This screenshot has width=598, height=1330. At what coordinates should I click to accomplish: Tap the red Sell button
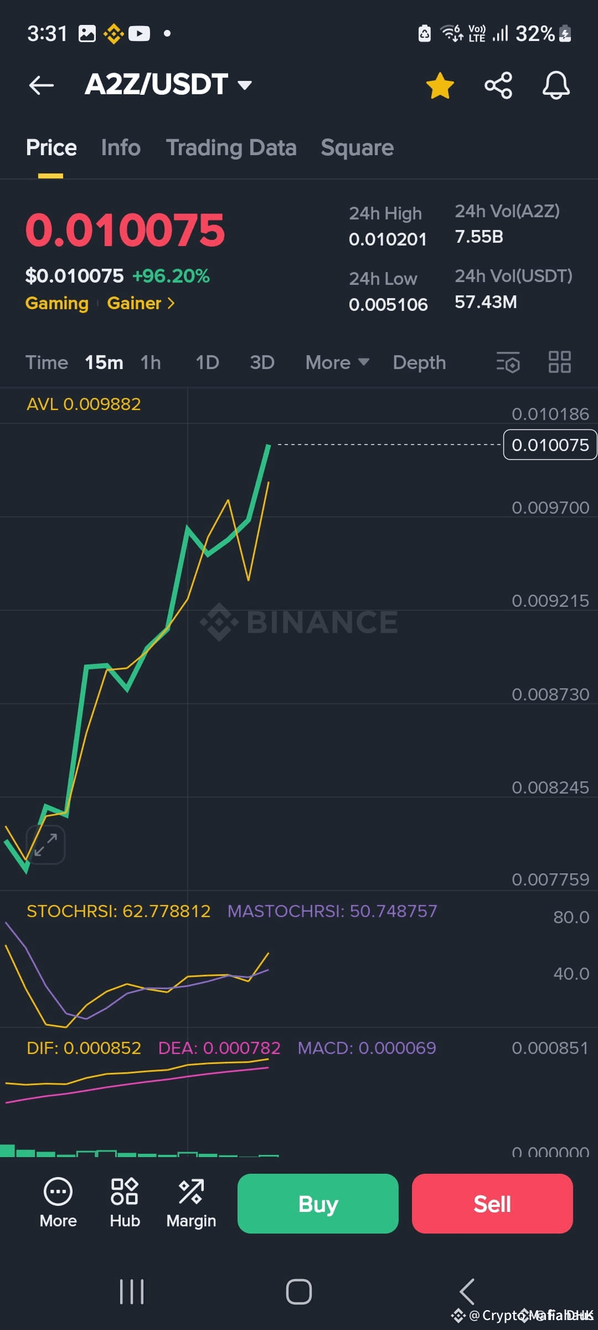click(x=492, y=1204)
